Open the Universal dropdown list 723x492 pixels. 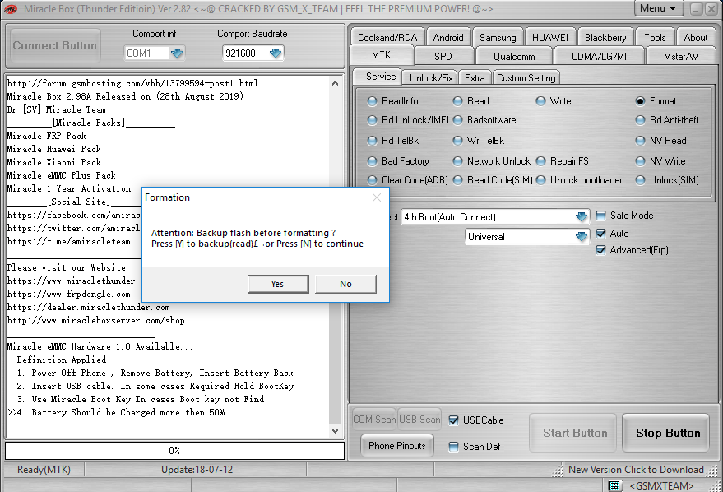tap(582, 237)
